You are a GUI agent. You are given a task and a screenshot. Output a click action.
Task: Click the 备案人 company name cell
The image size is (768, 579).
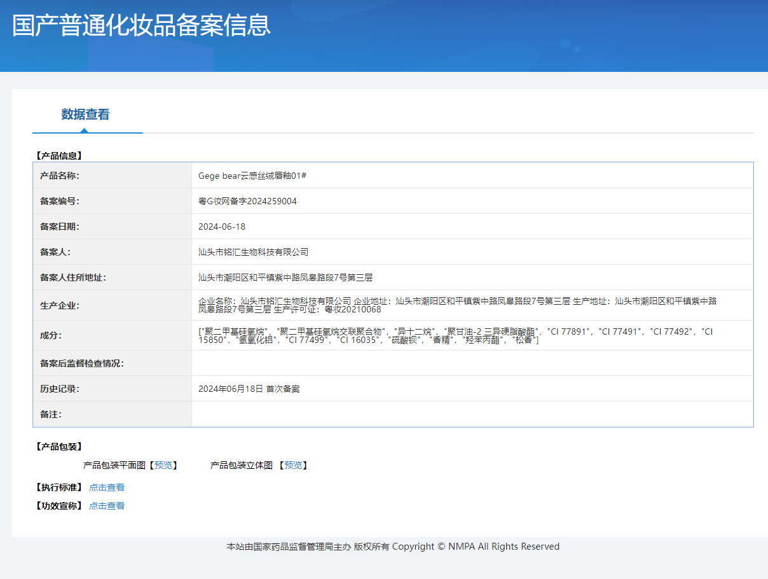point(253,251)
